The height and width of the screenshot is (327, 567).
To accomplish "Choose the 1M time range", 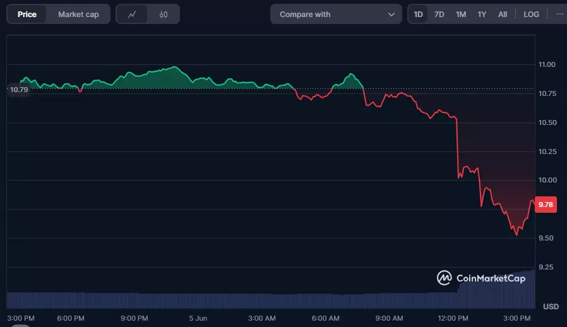I will coord(460,15).
